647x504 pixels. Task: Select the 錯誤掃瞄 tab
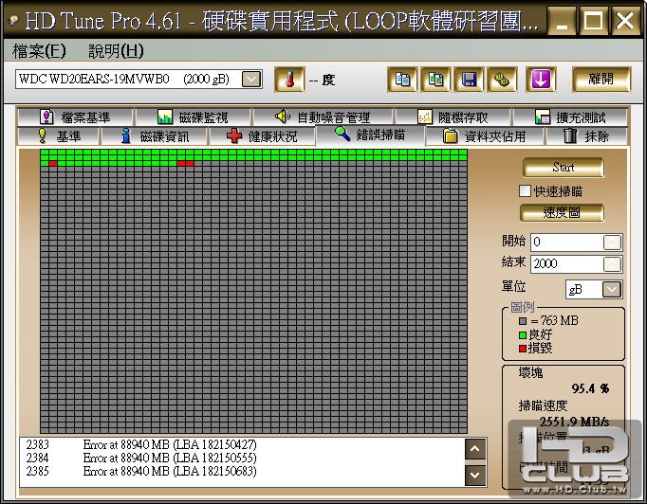(x=370, y=135)
